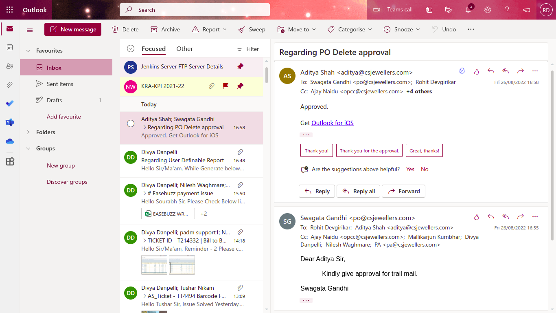Viewport: 556px width, 313px height.
Task: Unpin the Jenkins Server FTP email
Action: point(240,66)
